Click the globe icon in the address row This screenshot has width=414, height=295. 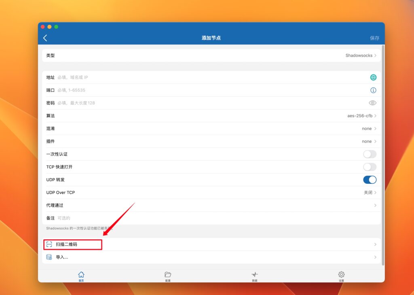pos(373,77)
